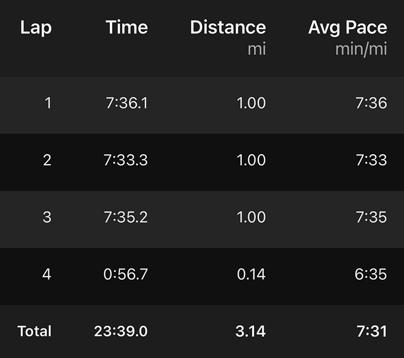Click lap number 3 row label
This screenshot has width=404, height=358.
point(47,217)
